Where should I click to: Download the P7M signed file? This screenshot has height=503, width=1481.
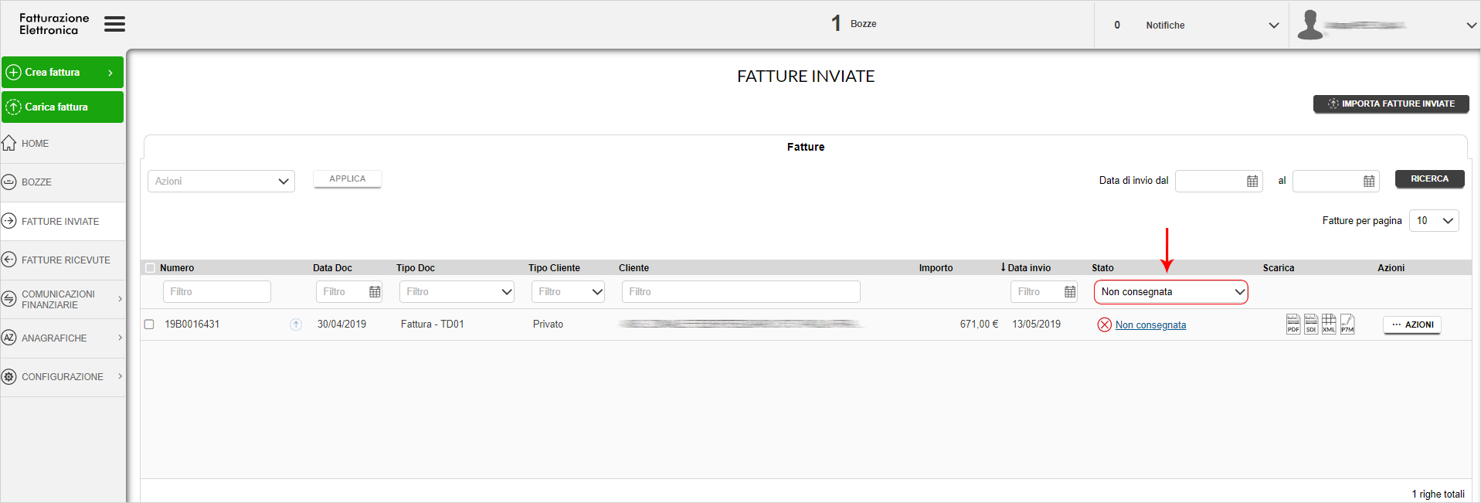coord(1347,324)
